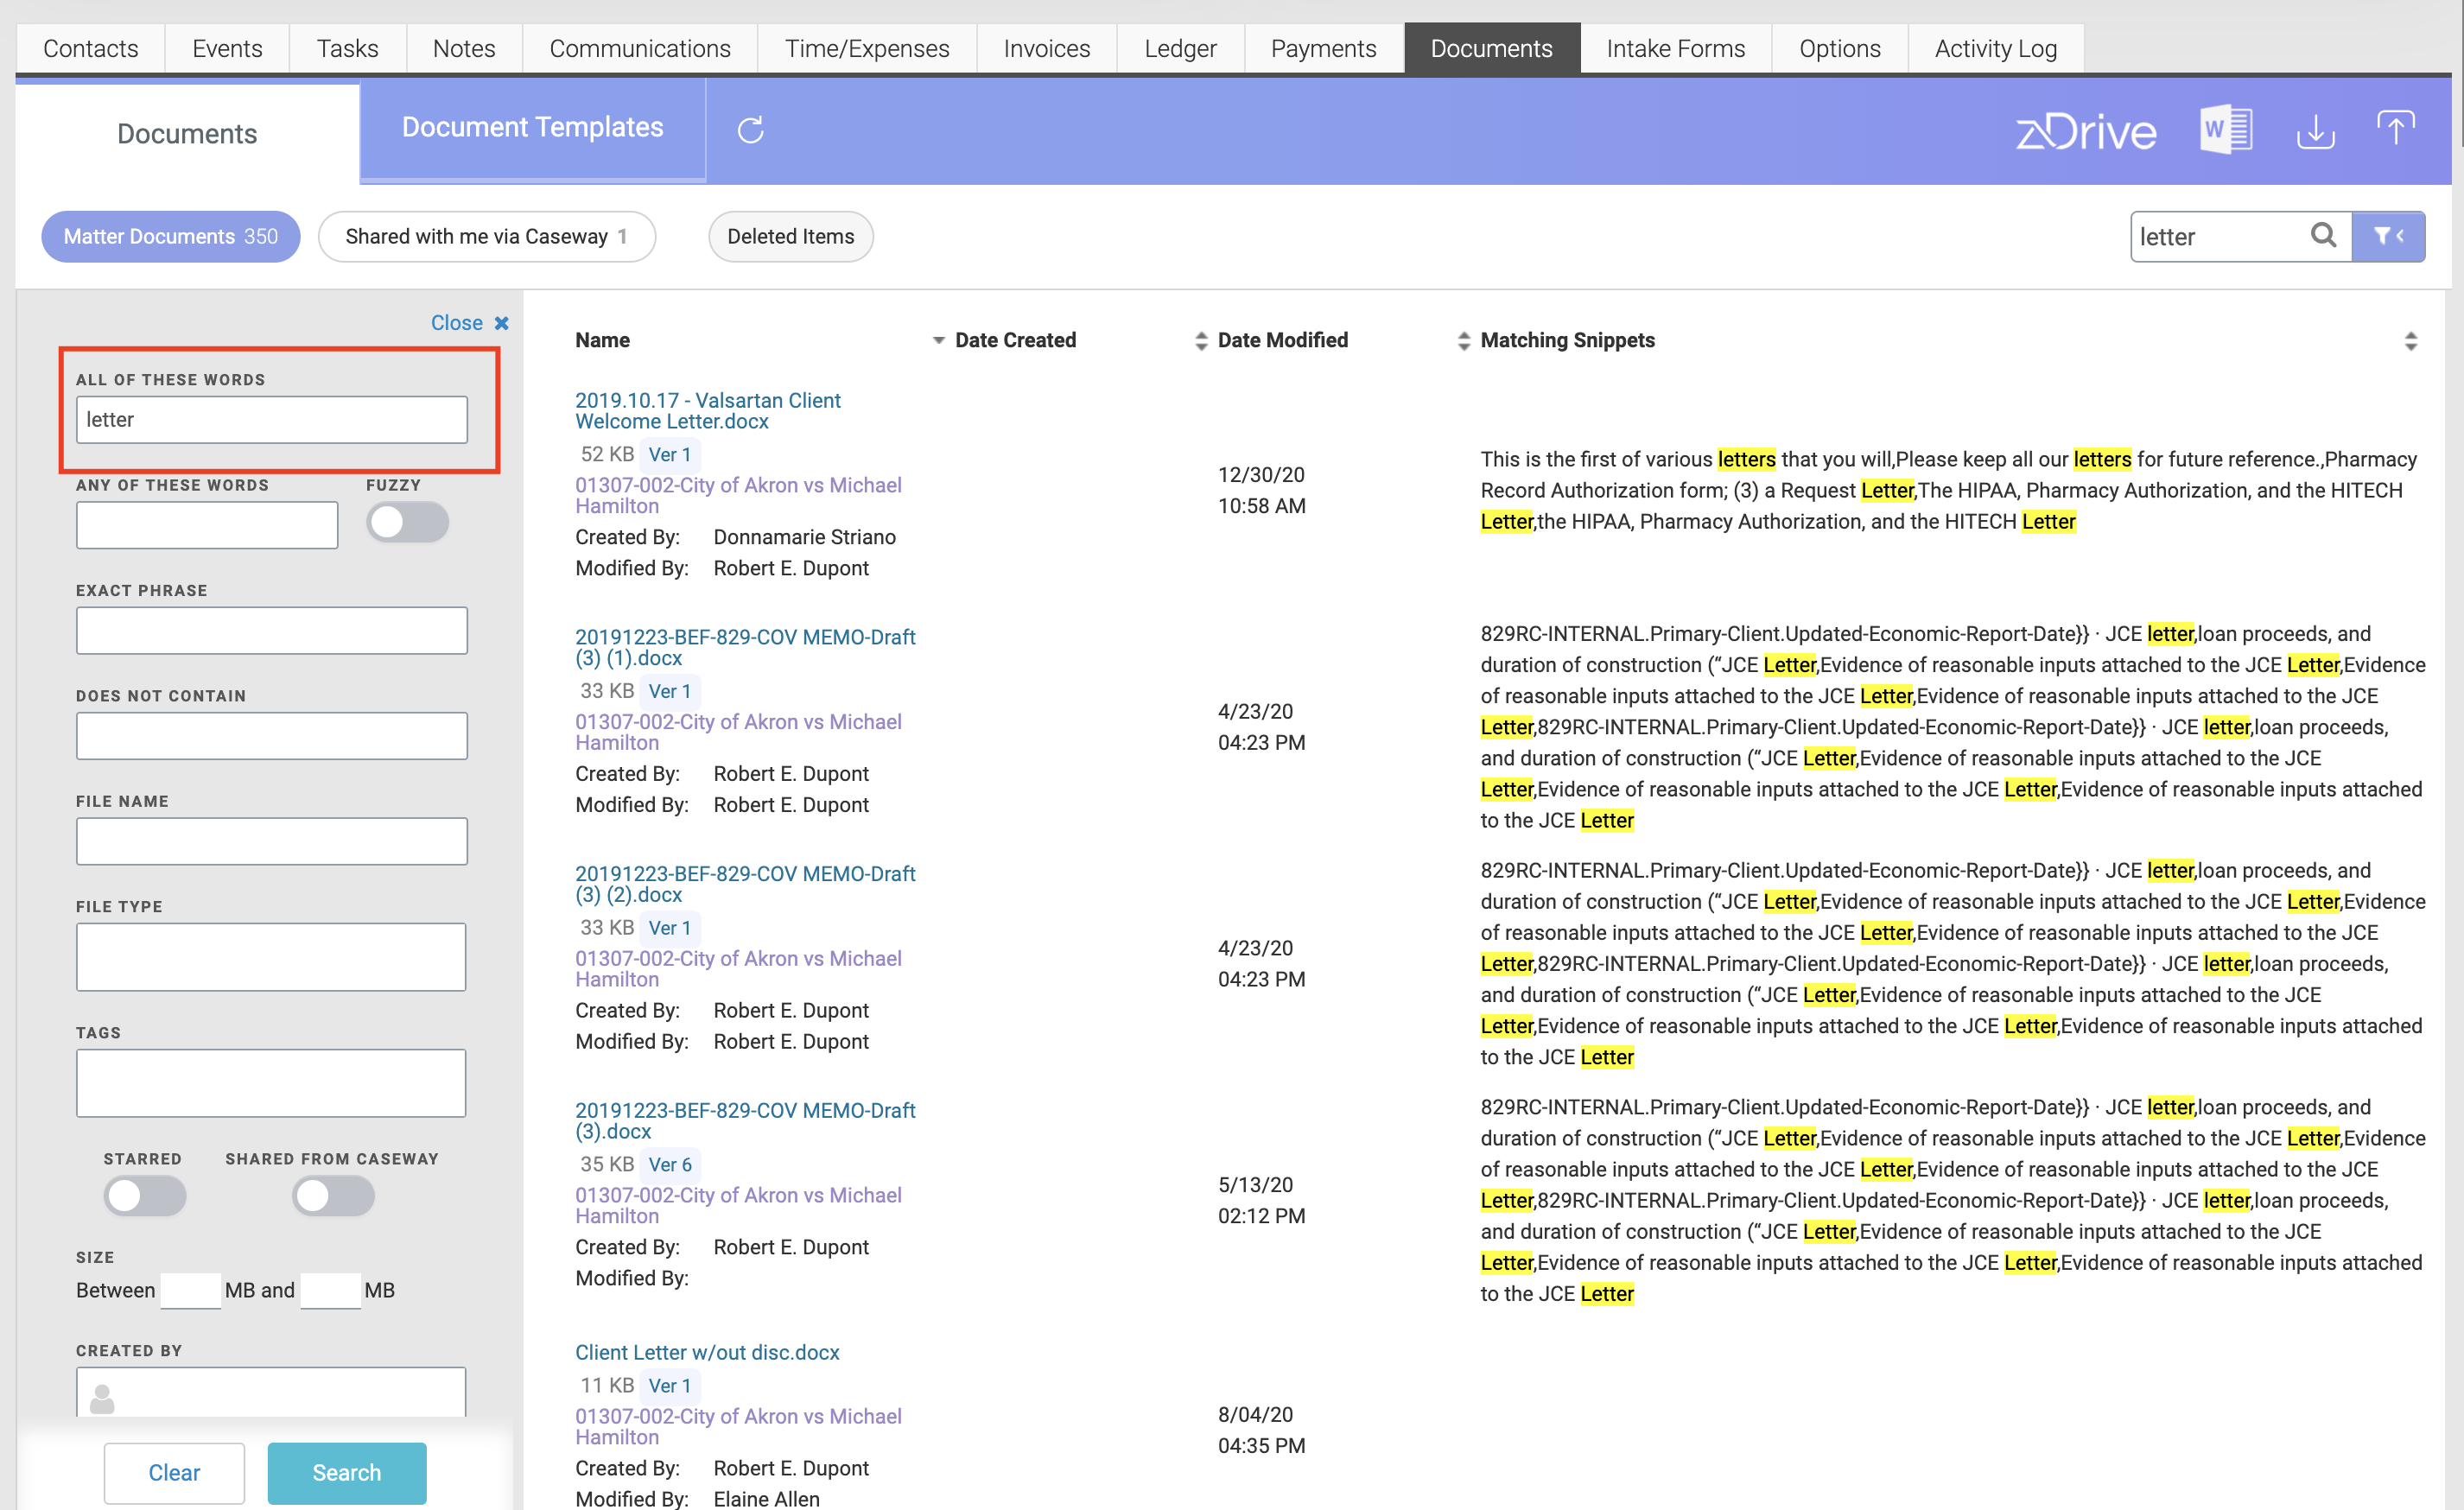Click the magnifier search icon

tap(2323, 236)
